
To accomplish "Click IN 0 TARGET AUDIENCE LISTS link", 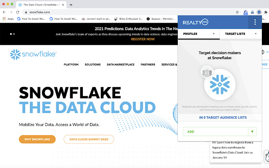I will [223, 118].
